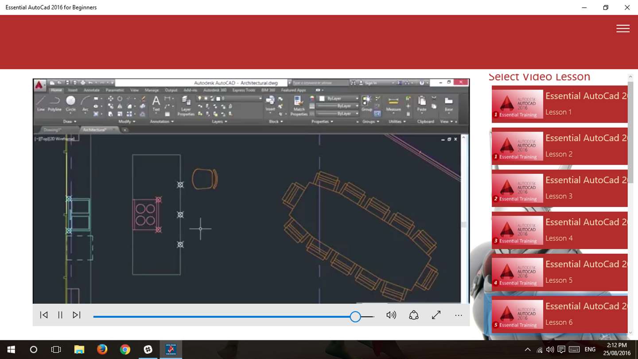Image resolution: width=638 pixels, height=359 pixels.
Task: Expand the Properties panel dropdown
Action: point(322,121)
